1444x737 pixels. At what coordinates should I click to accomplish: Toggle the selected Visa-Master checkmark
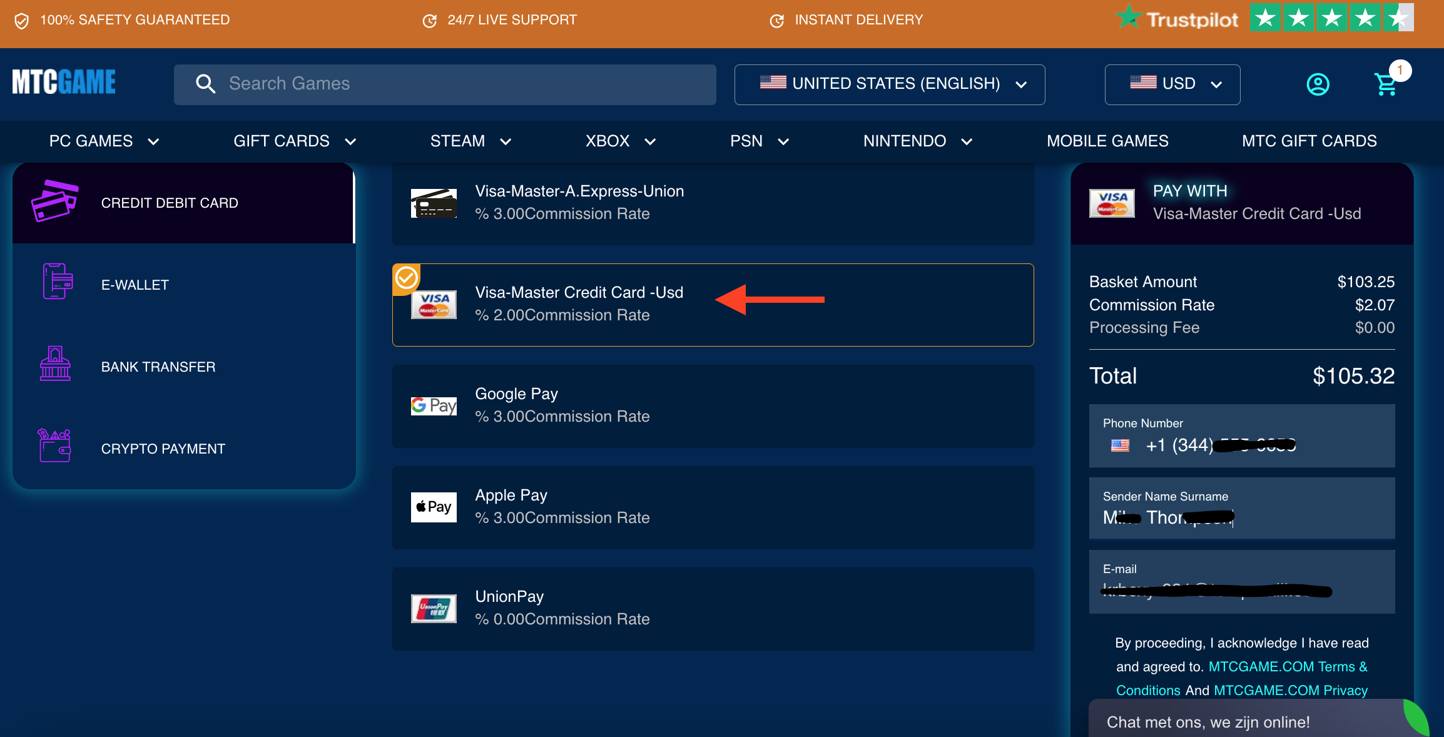(x=406, y=278)
